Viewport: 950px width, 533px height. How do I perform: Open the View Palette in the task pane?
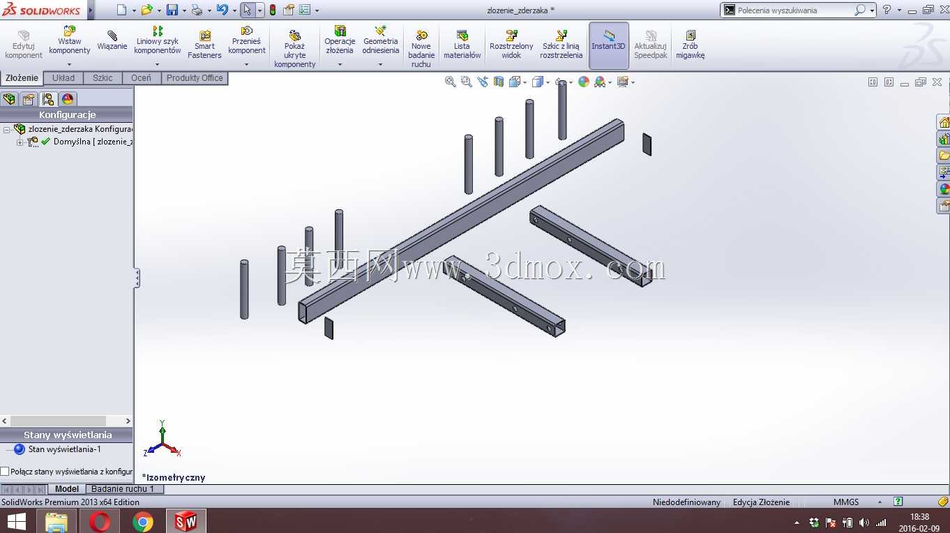[943, 172]
